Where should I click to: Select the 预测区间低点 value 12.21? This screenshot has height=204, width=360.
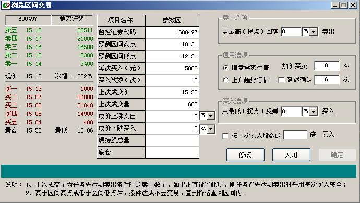coord(172,56)
